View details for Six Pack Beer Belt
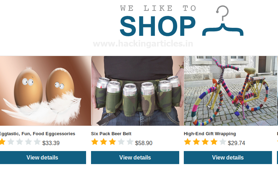The height and width of the screenshot is (169, 278). point(135,157)
